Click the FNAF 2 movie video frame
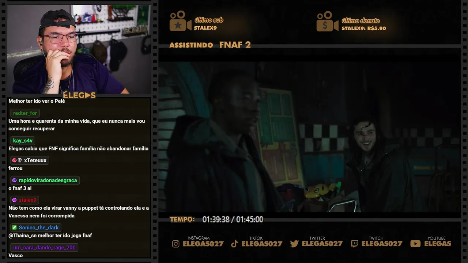The image size is (468, 263). click(x=309, y=137)
